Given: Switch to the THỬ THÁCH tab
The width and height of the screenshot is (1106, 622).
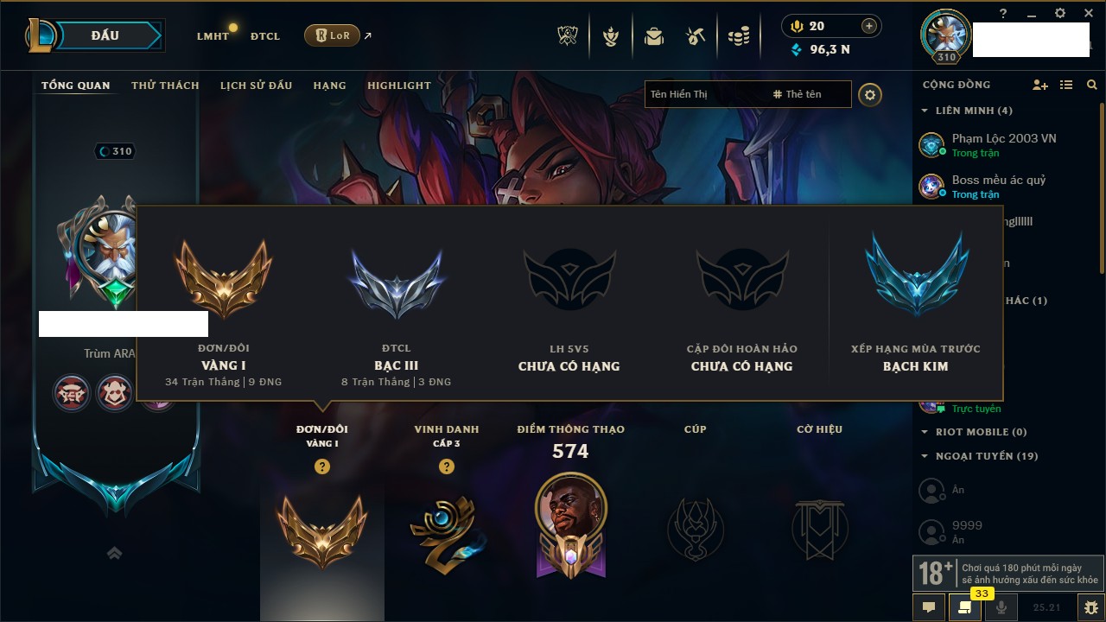Looking at the screenshot, I should [165, 86].
